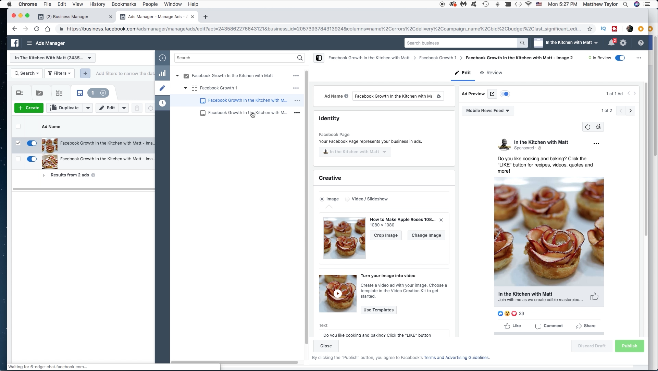Image resolution: width=658 pixels, height=371 pixels.
Task: Open the Duplicate dropdown arrow
Action: pyautogui.click(x=88, y=108)
